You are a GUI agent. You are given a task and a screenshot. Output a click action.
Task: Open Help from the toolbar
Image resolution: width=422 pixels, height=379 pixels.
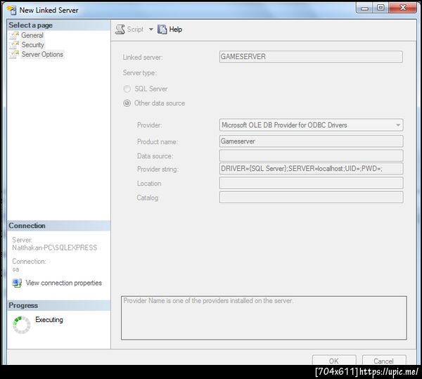(175, 30)
